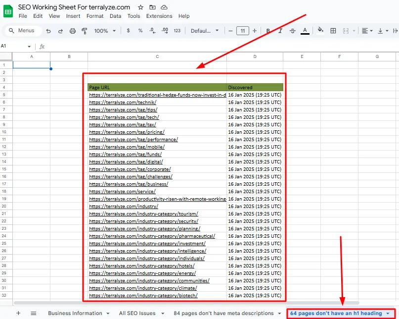
Task: Star the SEO Working Sheet document
Action: [x=140, y=7]
